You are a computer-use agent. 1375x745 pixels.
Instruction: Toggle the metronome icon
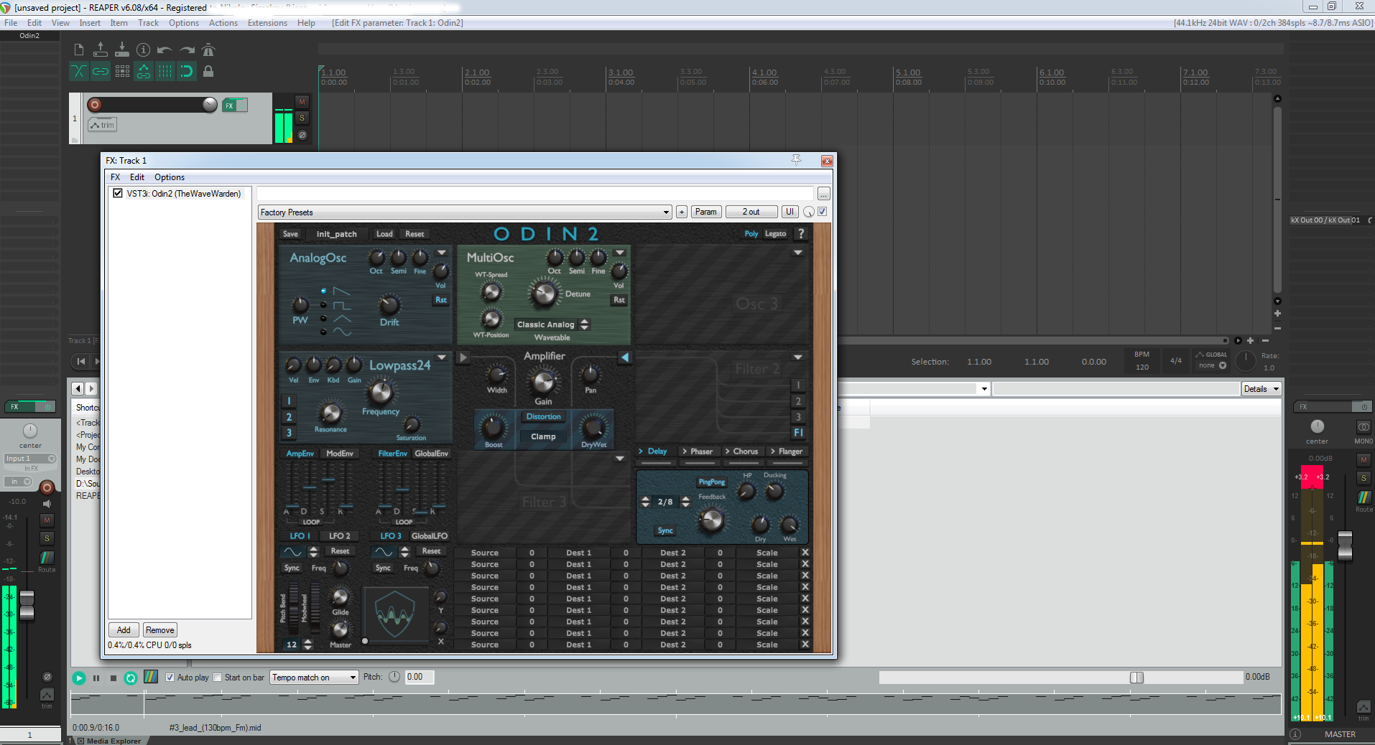208,50
